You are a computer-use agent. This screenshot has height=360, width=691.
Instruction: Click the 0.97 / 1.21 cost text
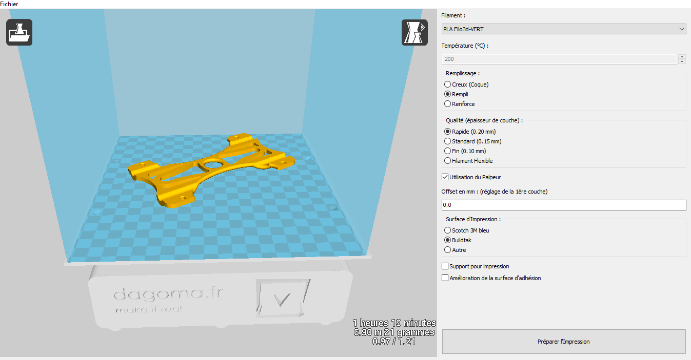click(394, 342)
